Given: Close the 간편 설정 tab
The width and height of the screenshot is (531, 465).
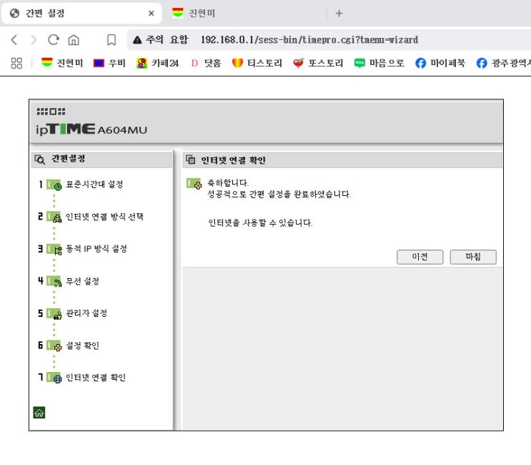Looking at the screenshot, I should click(151, 13).
